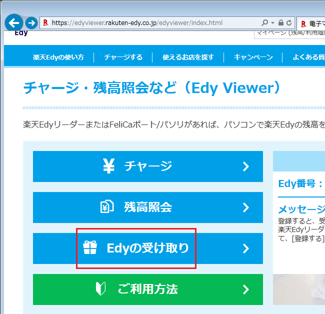Click the chevron on the チャージ button

tap(246, 166)
